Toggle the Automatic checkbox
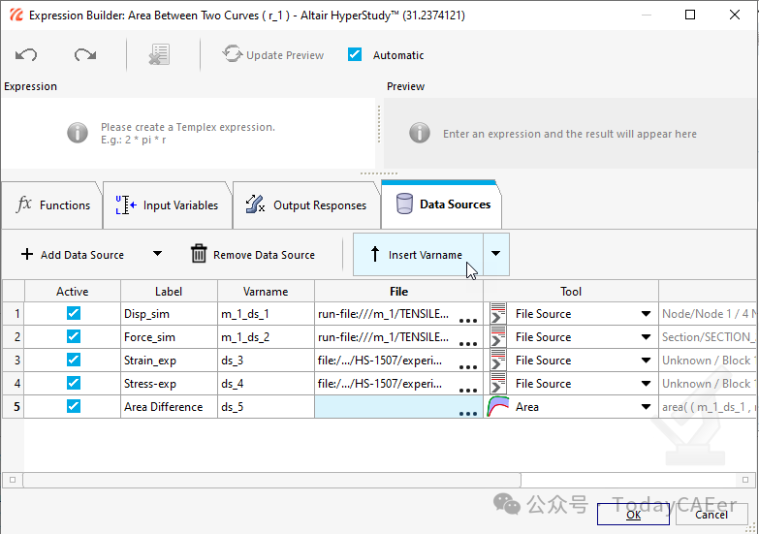Image resolution: width=759 pixels, height=534 pixels. coord(355,54)
